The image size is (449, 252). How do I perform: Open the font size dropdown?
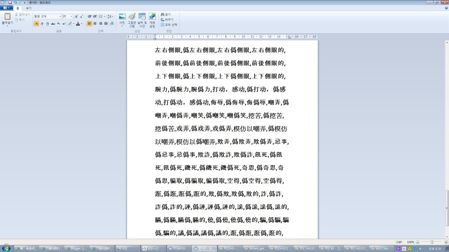point(71,16)
